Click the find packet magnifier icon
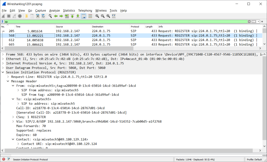This screenshot has height=162, width=267. click(50, 16)
